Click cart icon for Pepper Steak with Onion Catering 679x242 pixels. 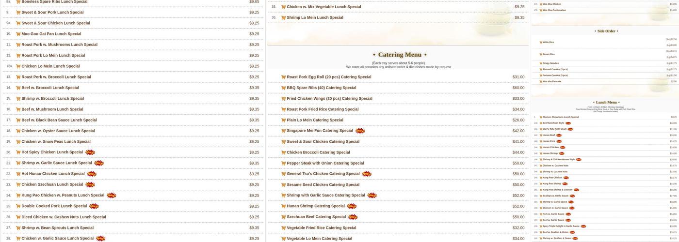click(x=283, y=163)
